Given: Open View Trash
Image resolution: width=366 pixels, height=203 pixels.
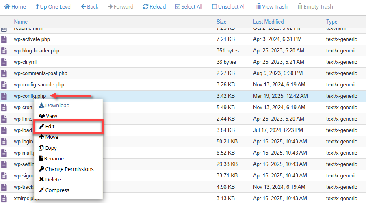Looking at the screenshot, I should coord(271,6).
